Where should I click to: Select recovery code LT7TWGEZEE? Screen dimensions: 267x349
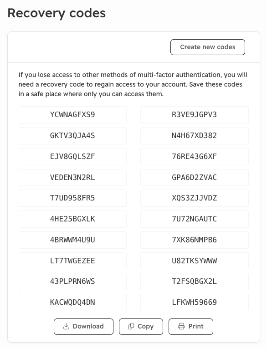pyautogui.click(x=72, y=261)
